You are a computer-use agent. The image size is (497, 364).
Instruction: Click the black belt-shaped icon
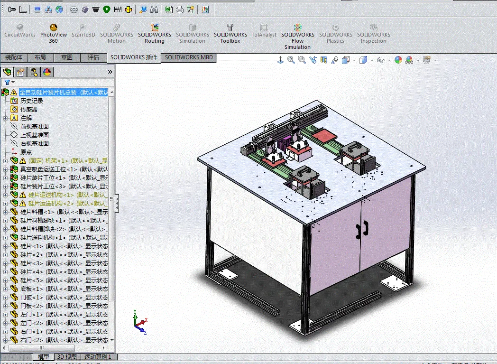tap(96, 10)
